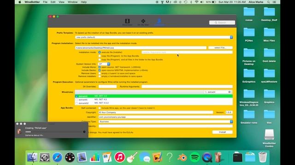The width and height of the screenshot is (295, 165).
Task: Open the Help menu
Action: 83,2
